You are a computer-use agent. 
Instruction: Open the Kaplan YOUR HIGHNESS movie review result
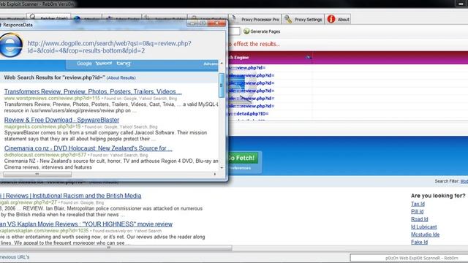tap(86, 224)
